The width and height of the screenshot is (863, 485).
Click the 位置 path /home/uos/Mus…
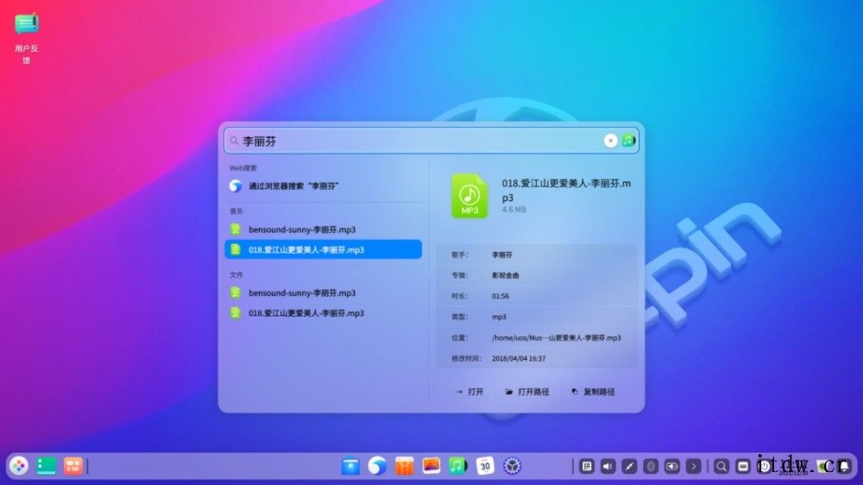pyautogui.click(x=557, y=338)
